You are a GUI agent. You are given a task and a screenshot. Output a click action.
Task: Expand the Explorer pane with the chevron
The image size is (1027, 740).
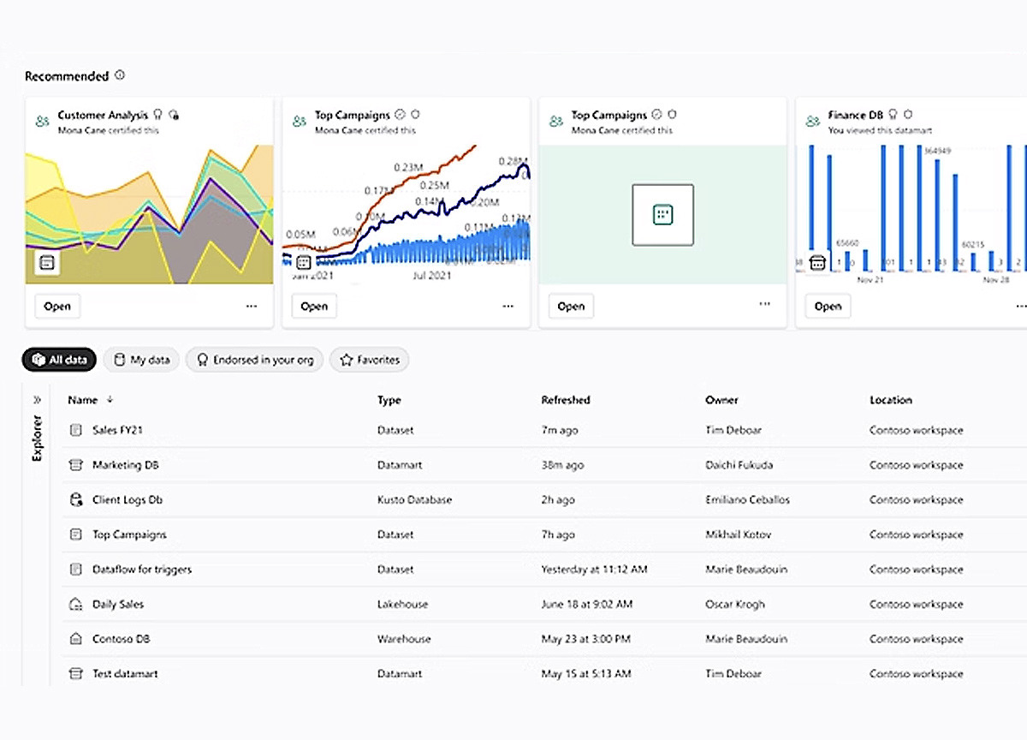pyautogui.click(x=37, y=399)
